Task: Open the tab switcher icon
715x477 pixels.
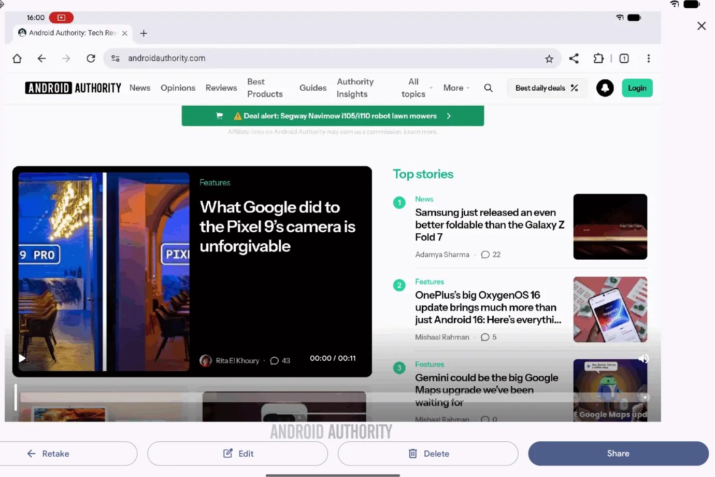Action: pos(624,59)
